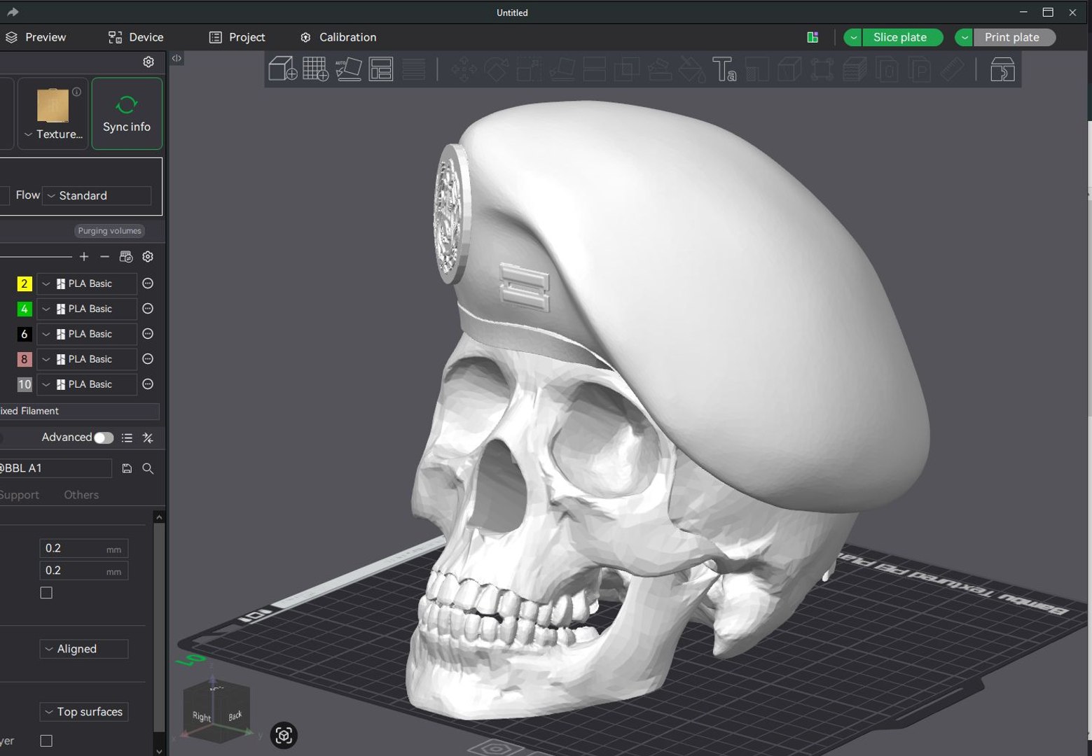This screenshot has width=1092, height=756.
Task: Click the Arrange all objects icon
Action: click(x=381, y=69)
